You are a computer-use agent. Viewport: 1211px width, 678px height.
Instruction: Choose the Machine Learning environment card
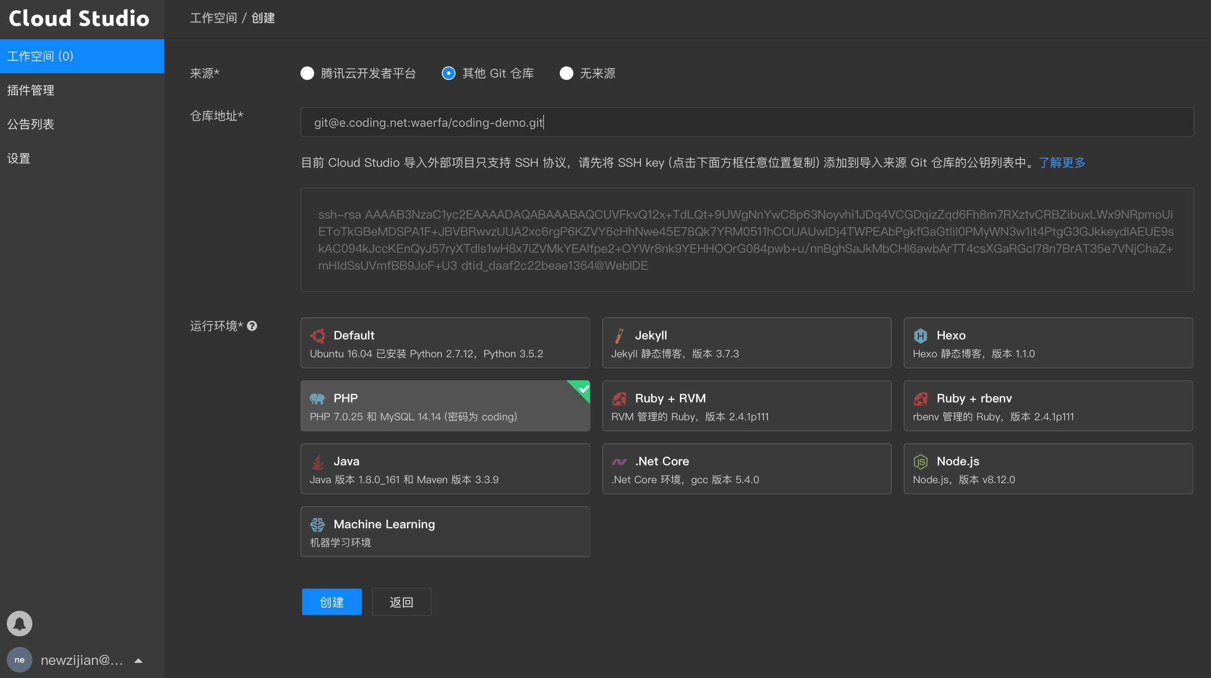pos(445,531)
